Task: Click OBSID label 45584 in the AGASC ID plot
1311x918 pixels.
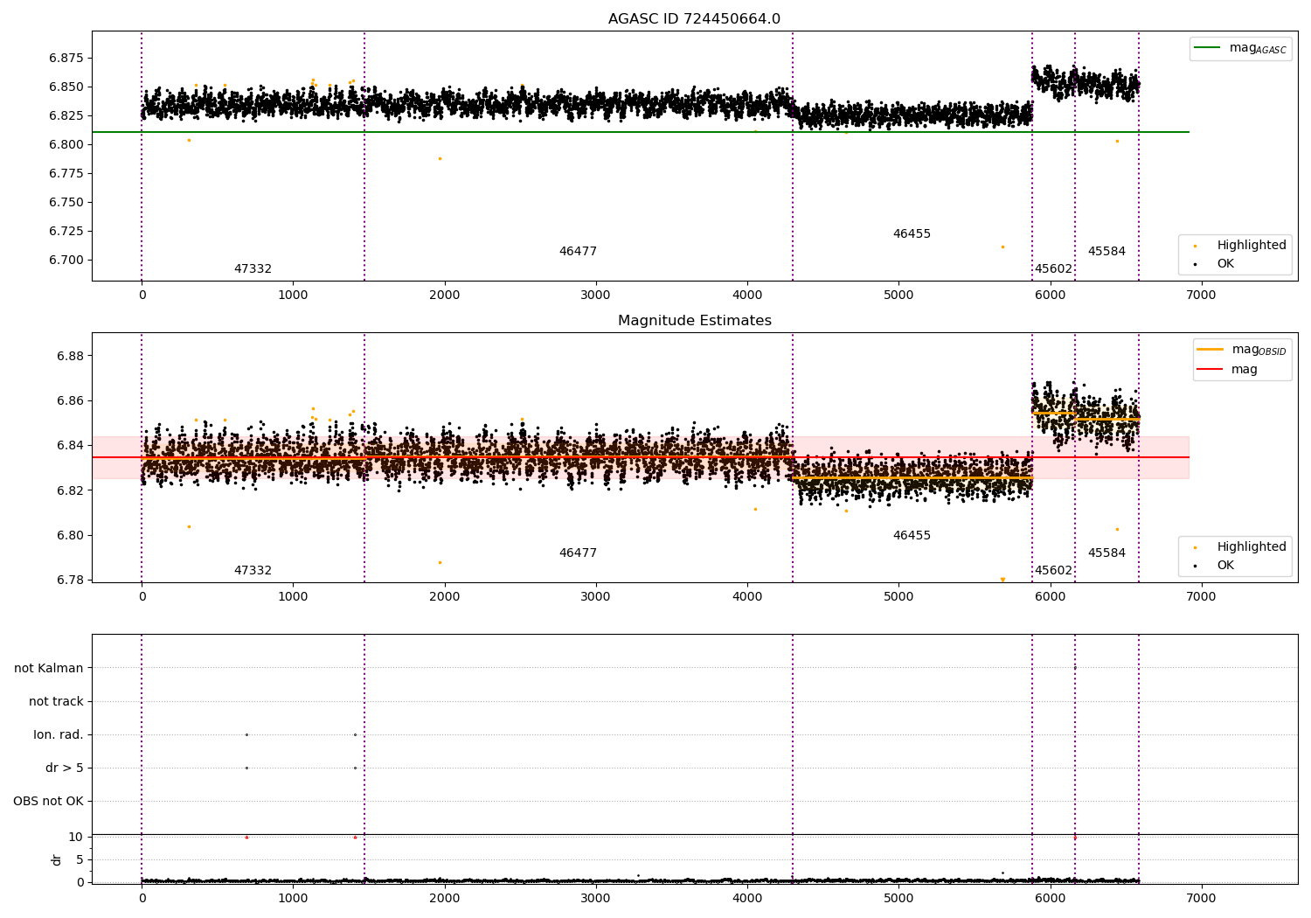Action: pyautogui.click(x=1106, y=251)
